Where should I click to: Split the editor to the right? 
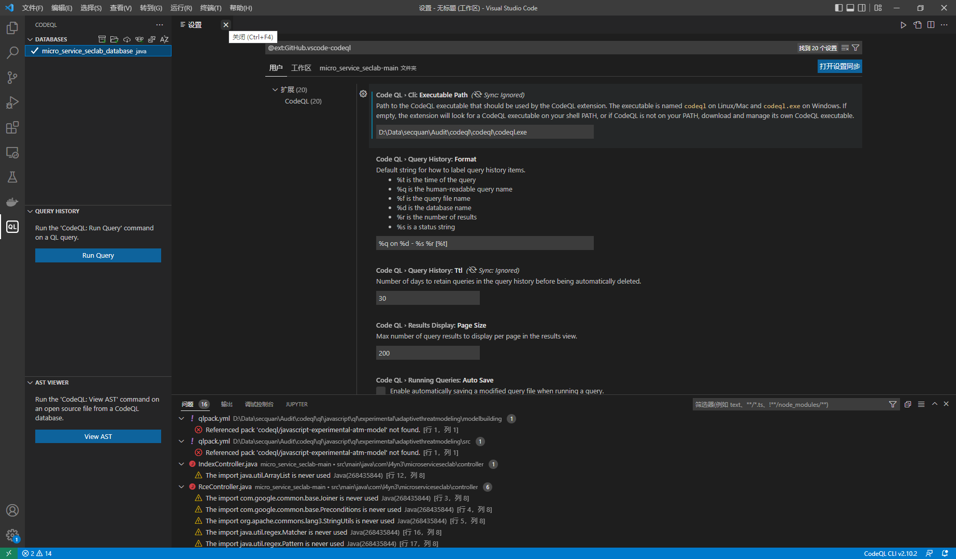931,25
